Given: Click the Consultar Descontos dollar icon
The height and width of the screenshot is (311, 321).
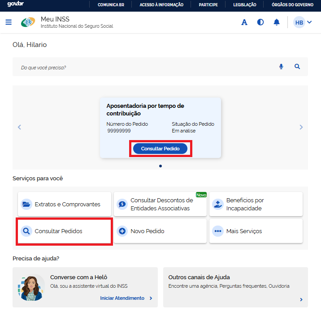Looking at the screenshot, I should pos(122,204).
